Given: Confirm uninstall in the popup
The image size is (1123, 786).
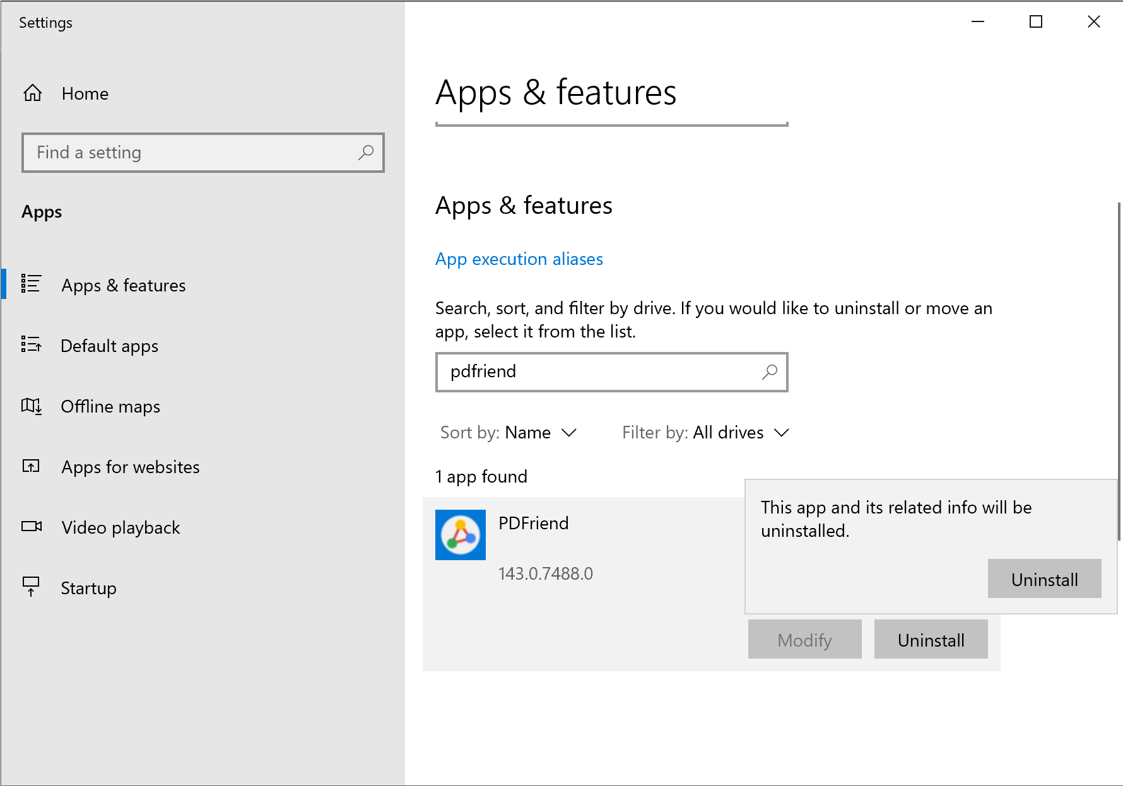Looking at the screenshot, I should (1044, 578).
